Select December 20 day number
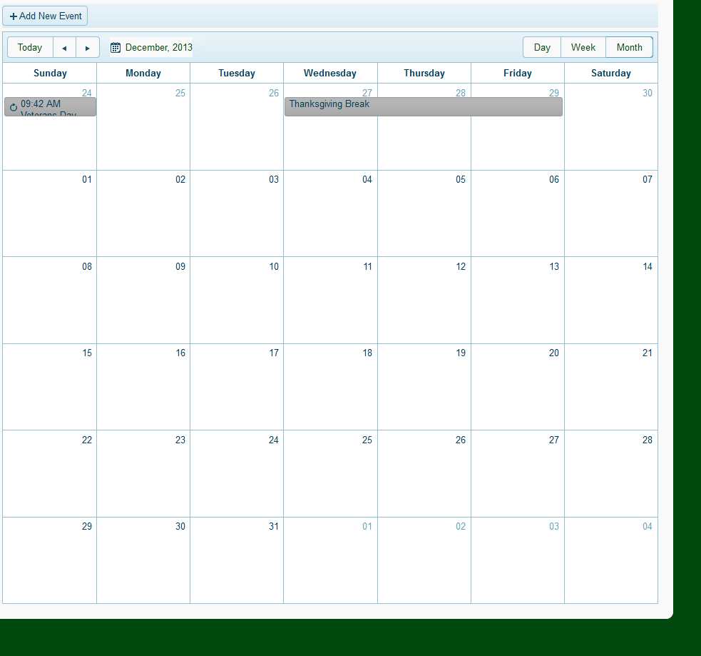Screen dimensions: 701x656 (x=554, y=353)
